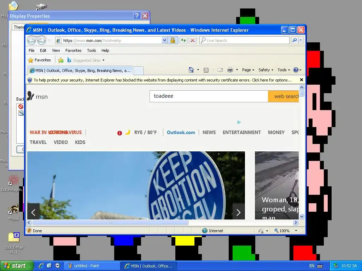362x271 pixels.
Task: Open the File menu
Action: (31, 50)
